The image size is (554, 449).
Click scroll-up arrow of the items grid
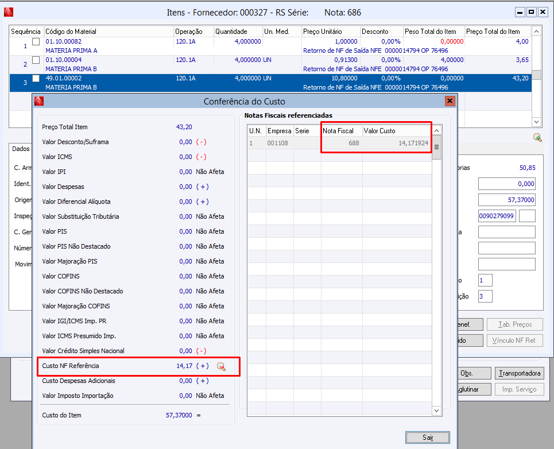(536, 32)
